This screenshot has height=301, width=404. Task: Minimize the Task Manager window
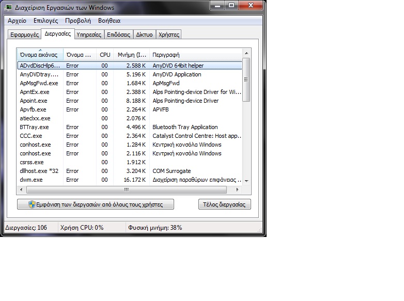pyautogui.click(x=217, y=5)
